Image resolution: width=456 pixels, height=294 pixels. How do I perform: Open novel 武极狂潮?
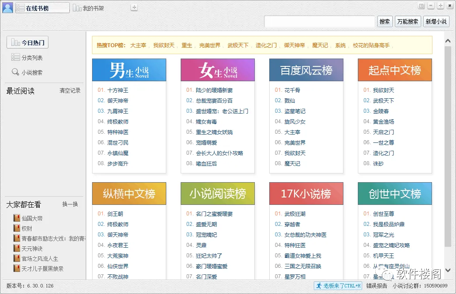[295, 214]
